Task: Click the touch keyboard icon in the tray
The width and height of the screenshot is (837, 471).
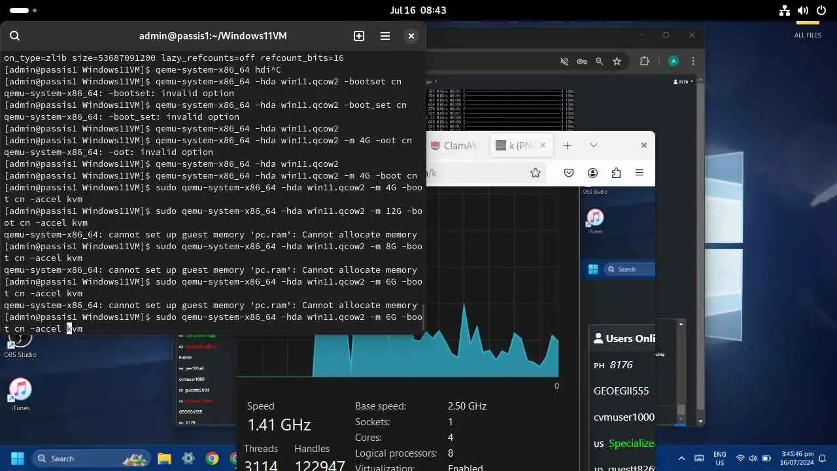Action: pos(699,459)
